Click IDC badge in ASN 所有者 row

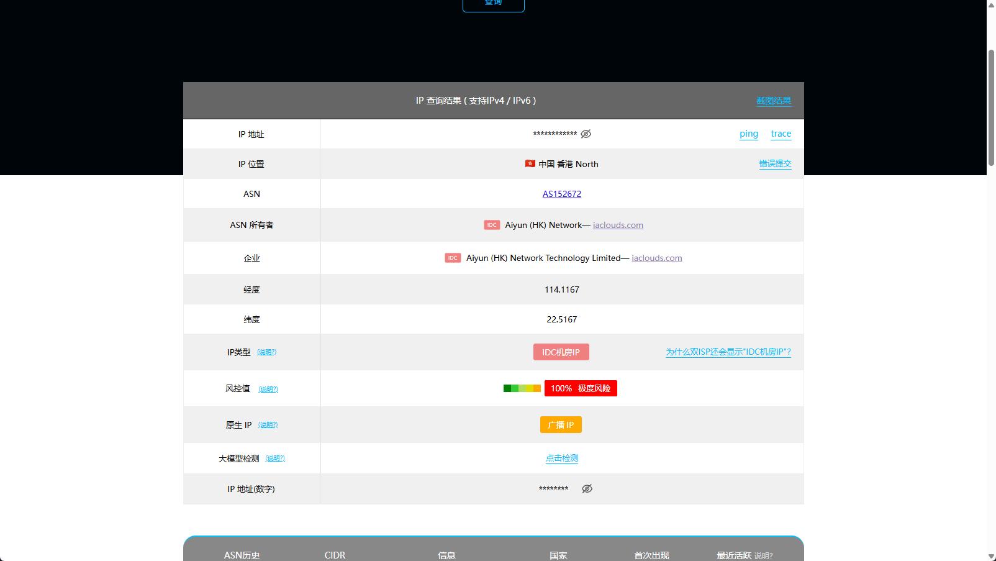pyautogui.click(x=492, y=225)
